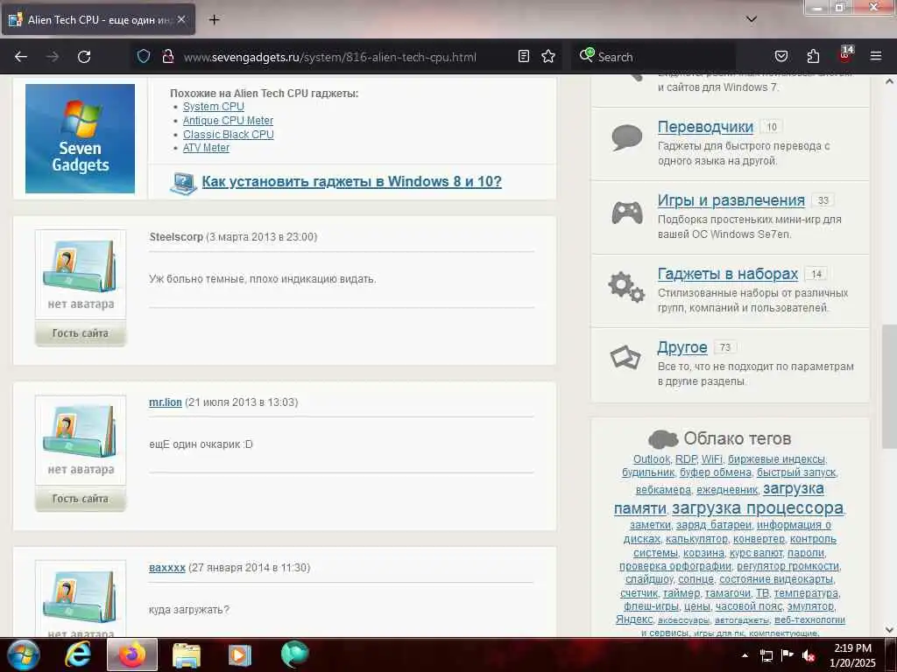The width and height of the screenshot is (897, 672).
Task: Open the RDP tag
Action: (686, 459)
